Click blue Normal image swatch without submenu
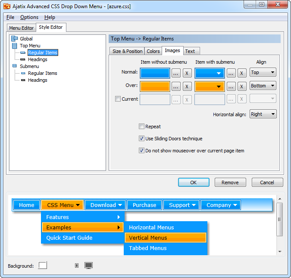Screen dimensions: 291x278 [x=155, y=73]
